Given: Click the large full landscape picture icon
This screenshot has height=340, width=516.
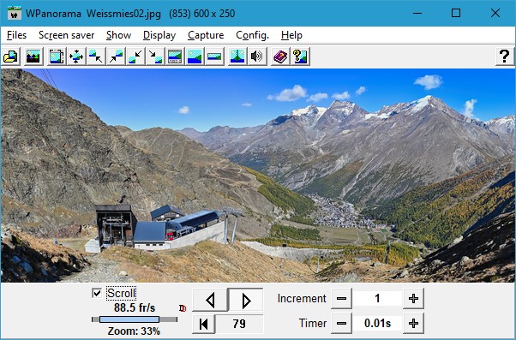Looking at the screenshot, I should (195, 57).
